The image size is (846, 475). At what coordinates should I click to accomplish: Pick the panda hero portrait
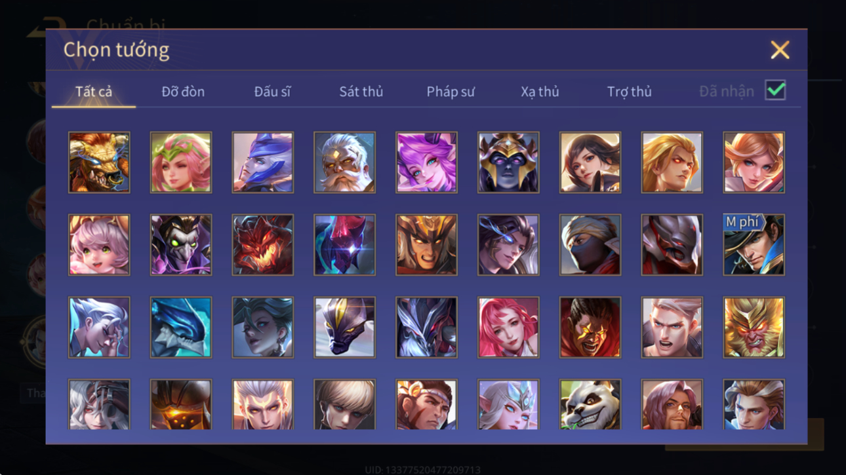(590, 405)
